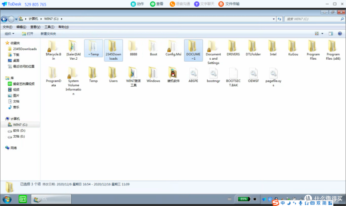Open the 组织 dropdown
Image resolution: width=346 pixels, height=206 pixels.
coord(10,34)
